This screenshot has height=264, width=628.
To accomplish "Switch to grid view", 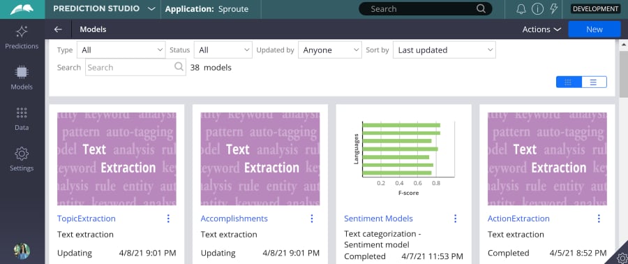I will coord(569,82).
